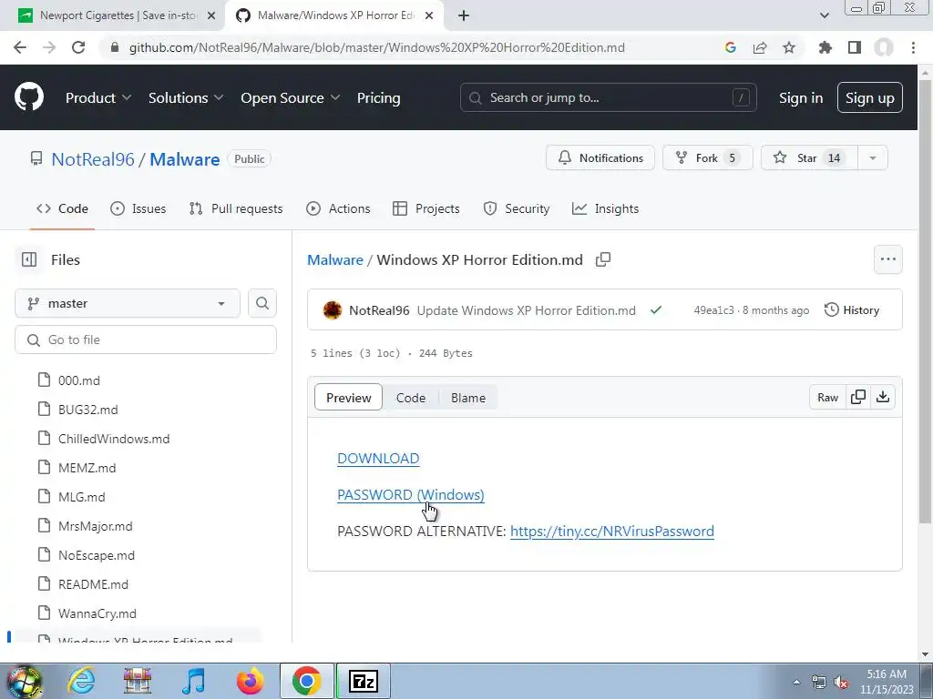The width and height of the screenshot is (933, 699).
Task: Copy file path icon next to file name
Action: pyautogui.click(x=603, y=259)
